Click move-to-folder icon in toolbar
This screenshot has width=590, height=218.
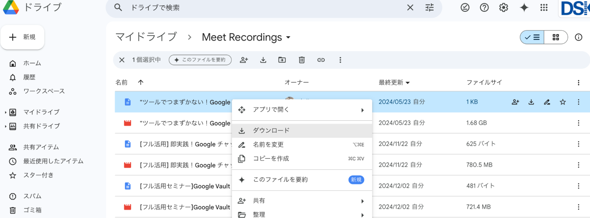pyautogui.click(x=282, y=60)
